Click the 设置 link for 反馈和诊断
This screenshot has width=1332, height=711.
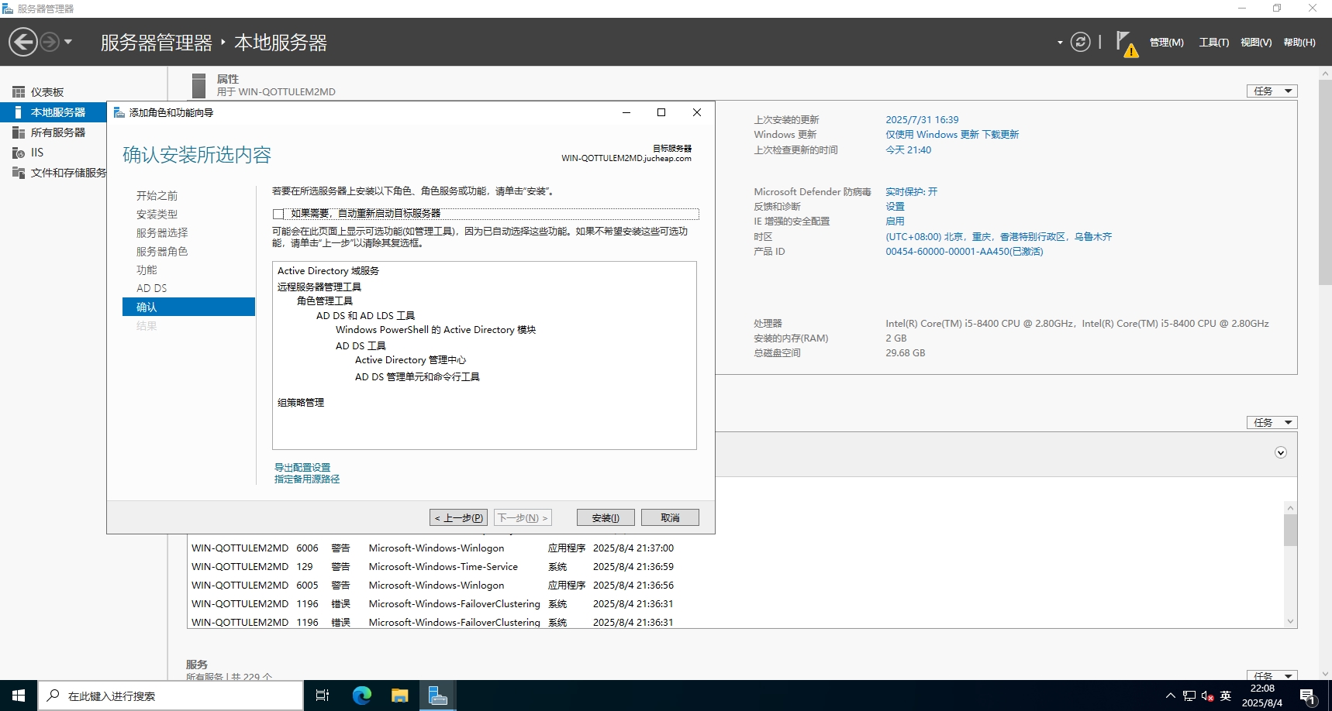pyautogui.click(x=895, y=207)
